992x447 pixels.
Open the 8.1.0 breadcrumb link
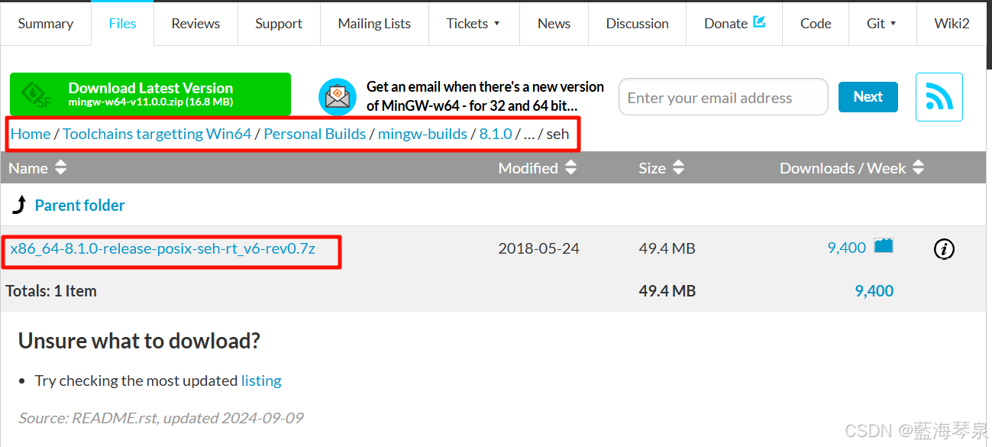click(496, 134)
